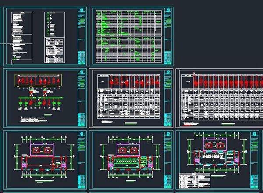Viewport: 263px width, 193px height.
Task: Click the legend symbol list on the first sheet
Action: point(52,24)
